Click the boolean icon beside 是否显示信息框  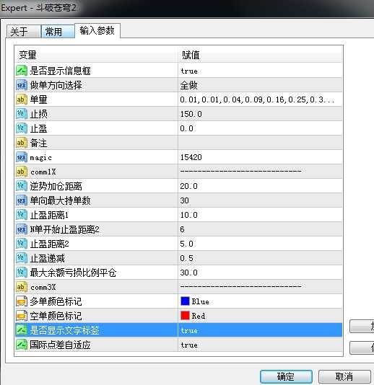coord(22,71)
